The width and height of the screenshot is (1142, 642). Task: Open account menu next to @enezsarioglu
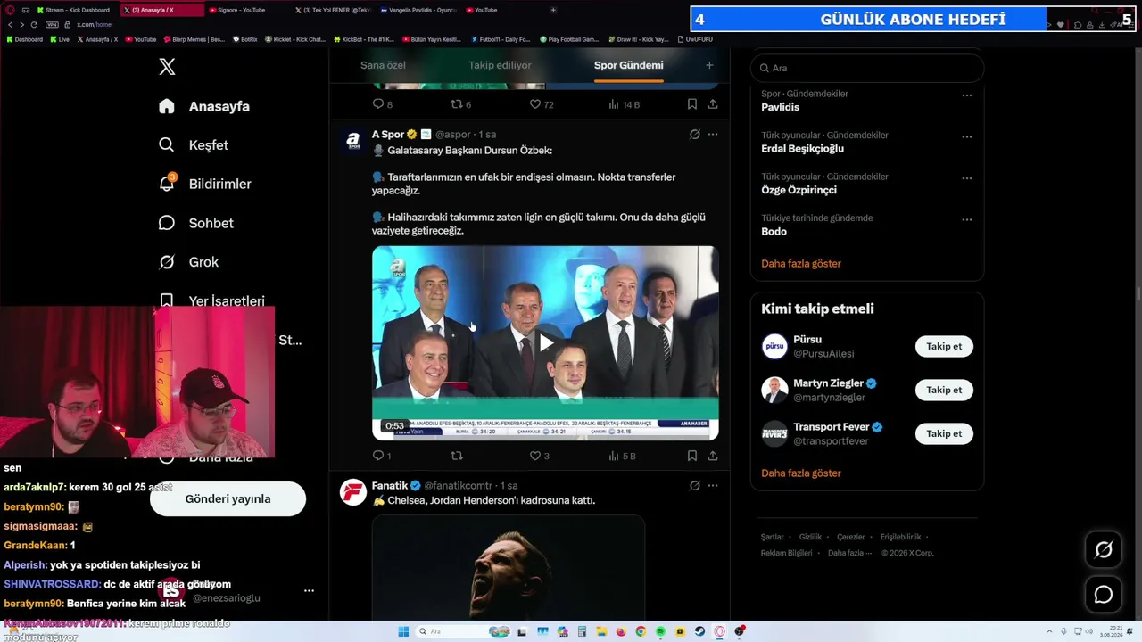[309, 590]
